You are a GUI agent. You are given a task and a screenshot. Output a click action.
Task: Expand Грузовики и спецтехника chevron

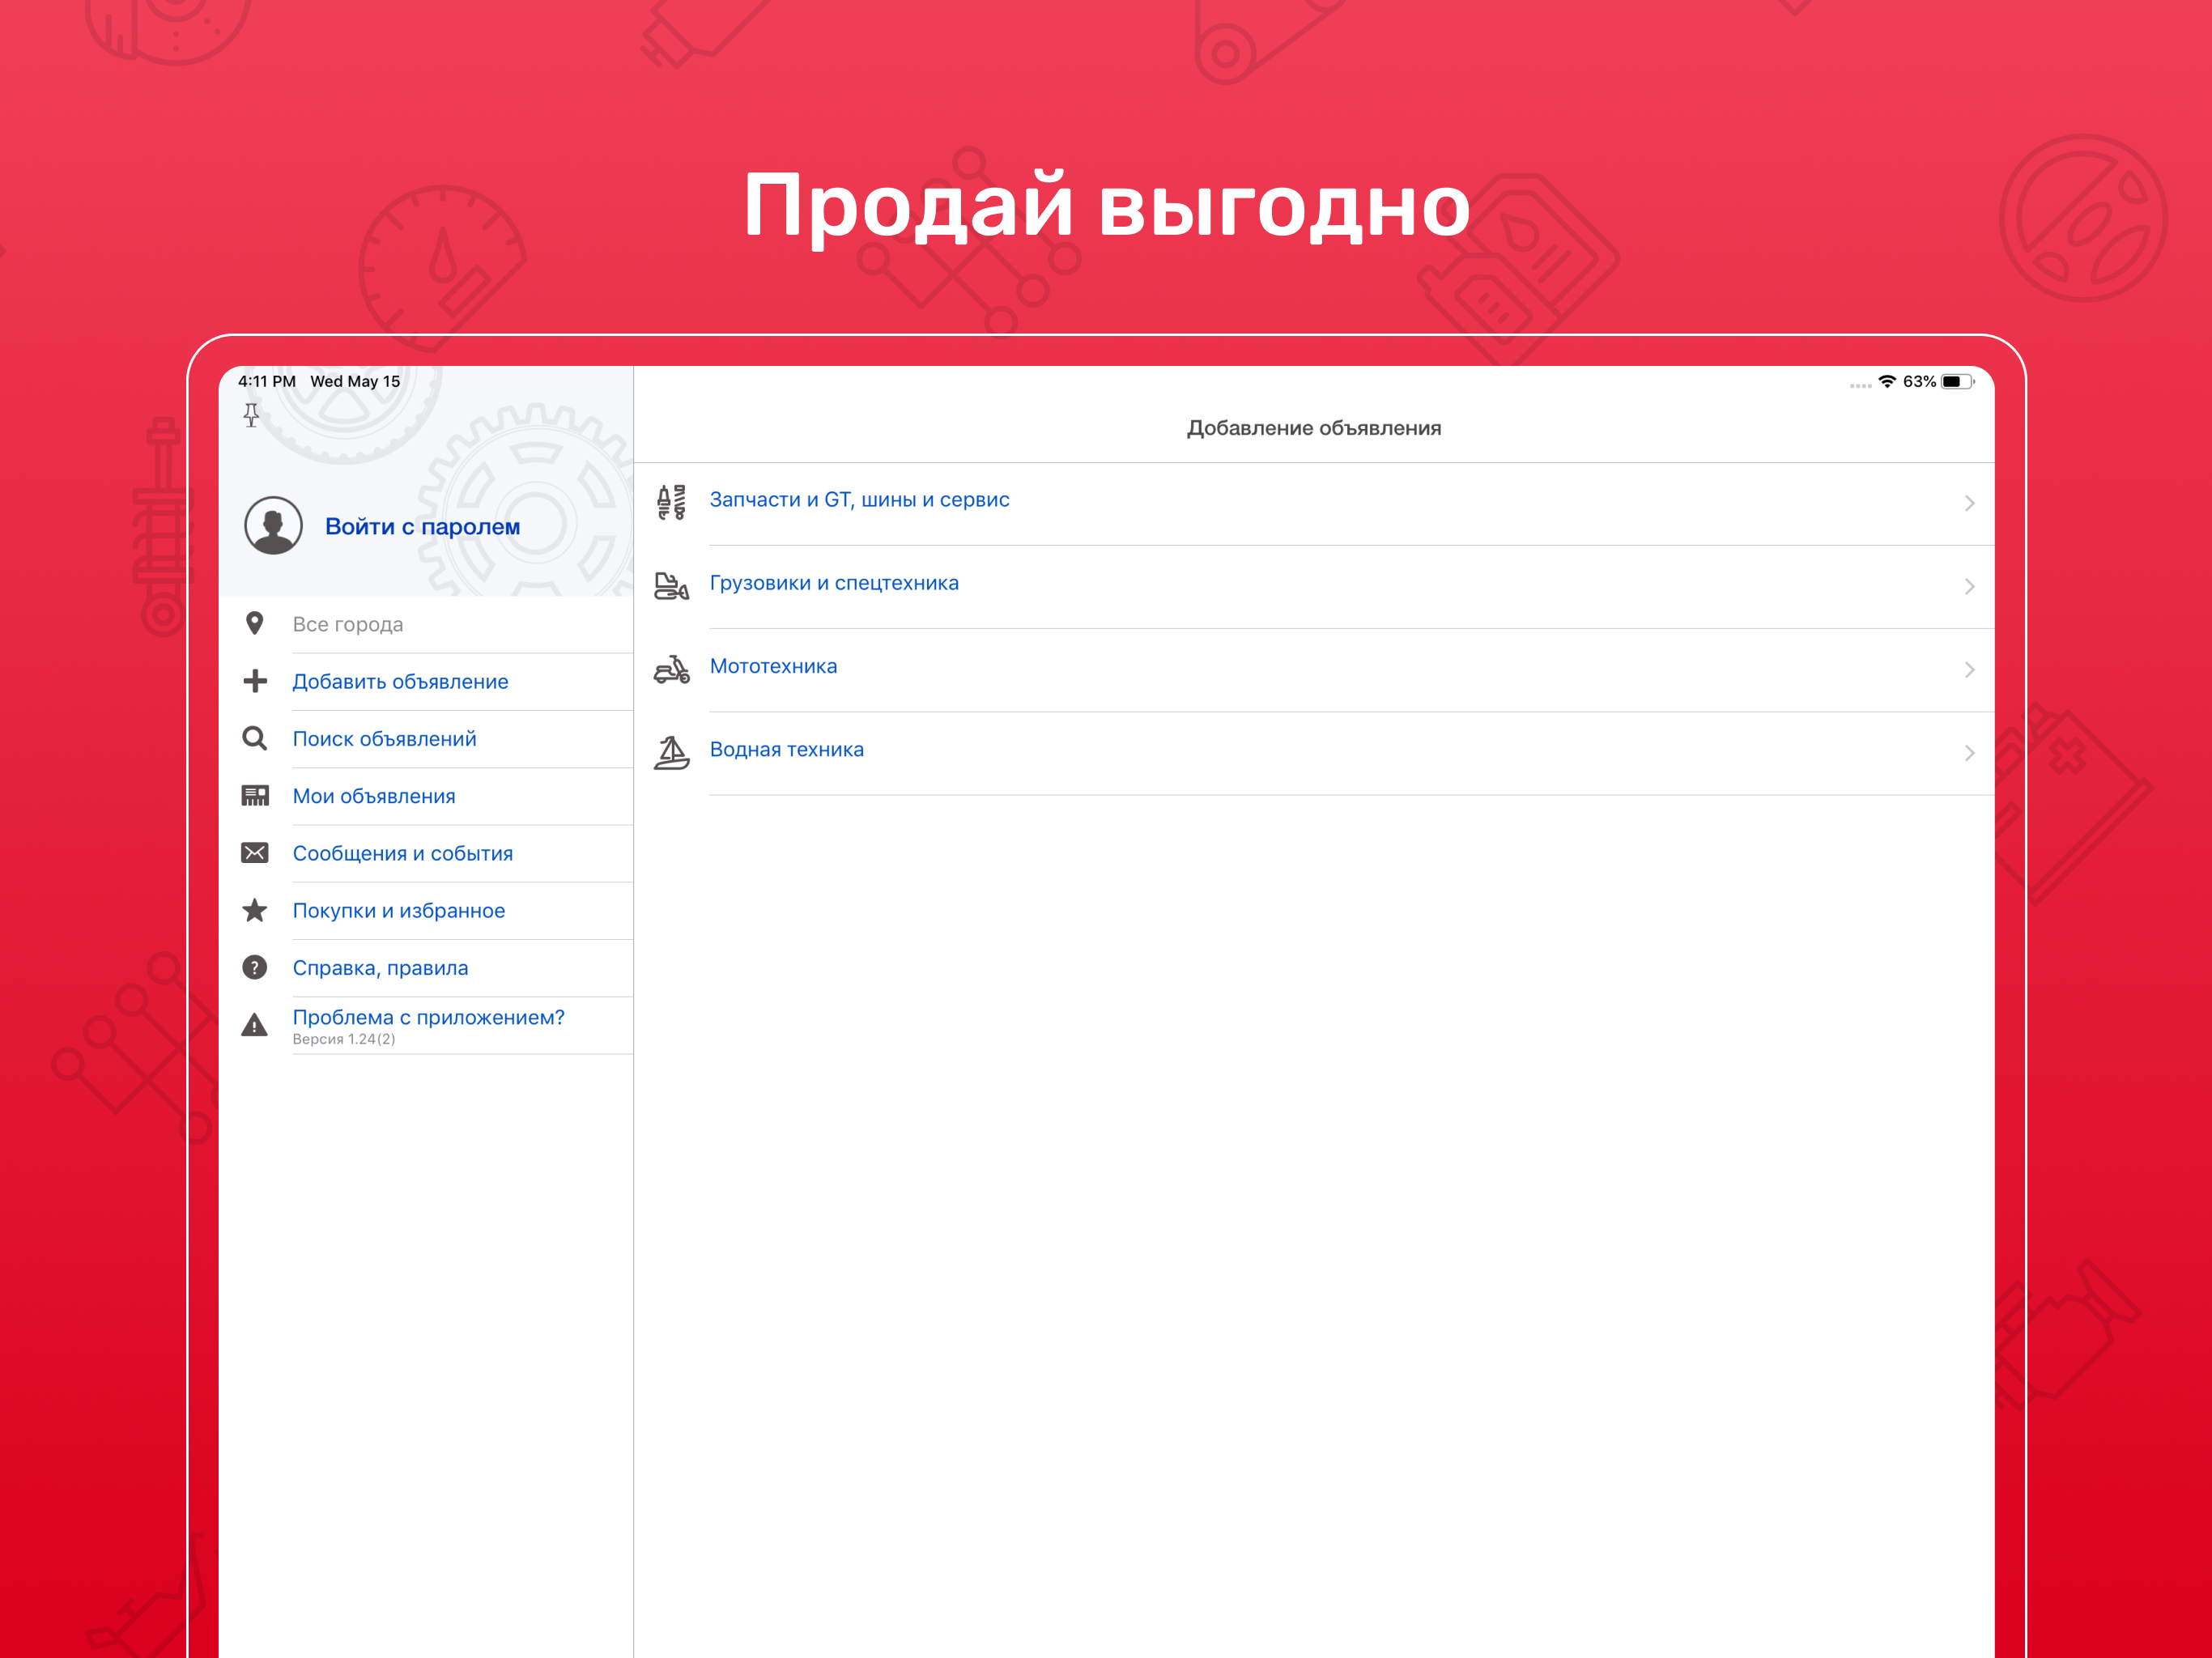(1968, 586)
